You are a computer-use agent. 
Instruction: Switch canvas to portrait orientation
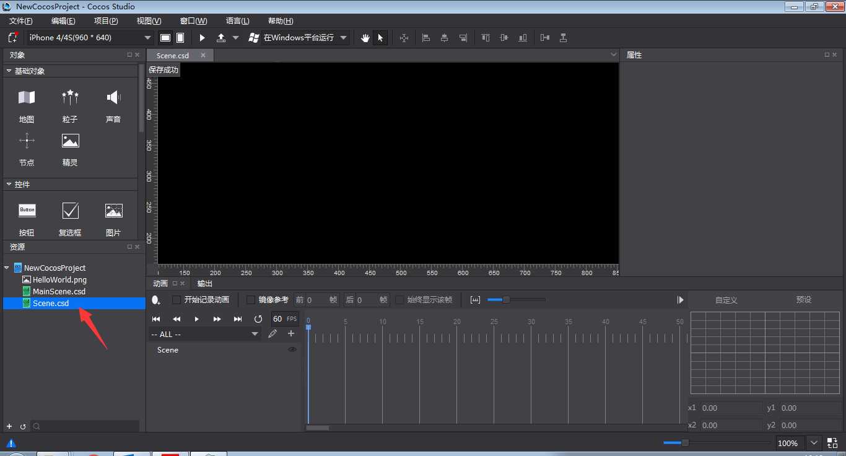coord(180,38)
